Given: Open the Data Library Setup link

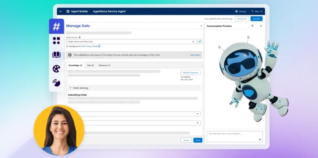Looking at the screenshot, I should point(91,46).
